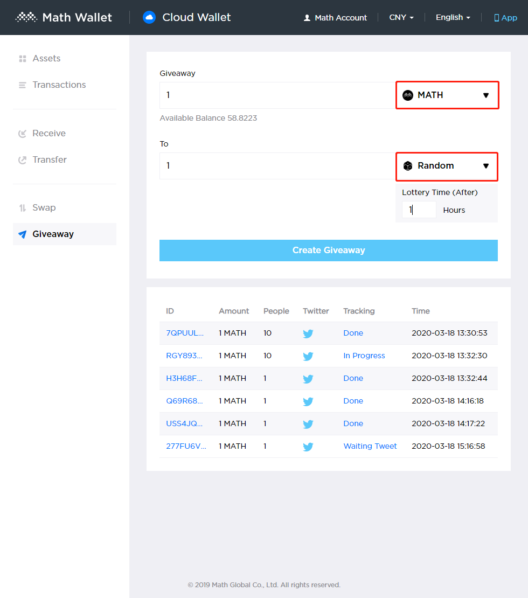Click the Transactions list icon
This screenshot has height=598, width=528.
coord(22,85)
